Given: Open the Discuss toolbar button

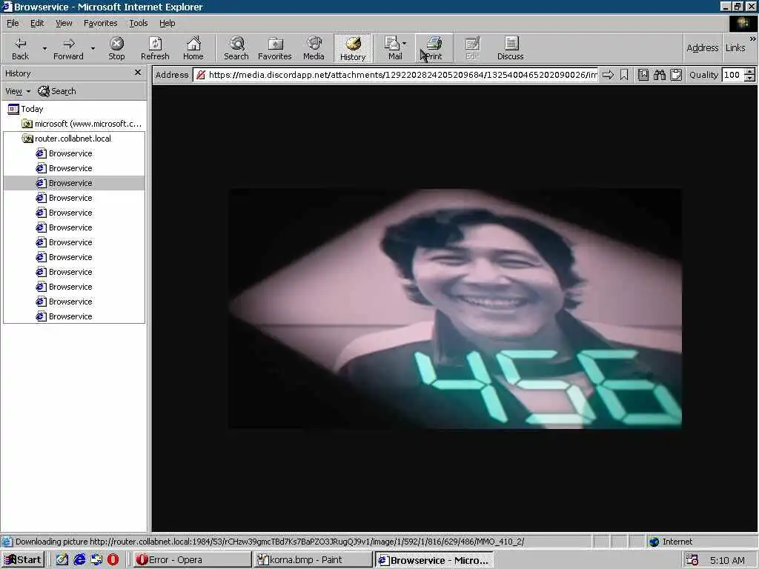Looking at the screenshot, I should click(510, 48).
